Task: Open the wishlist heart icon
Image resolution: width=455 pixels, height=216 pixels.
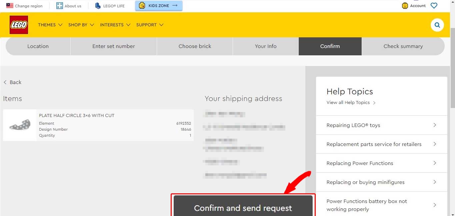Action: [x=434, y=6]
